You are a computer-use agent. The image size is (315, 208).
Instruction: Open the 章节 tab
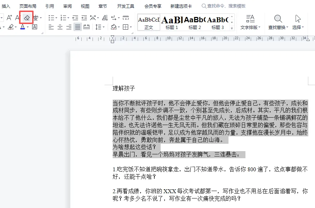[x=103, y=6]
